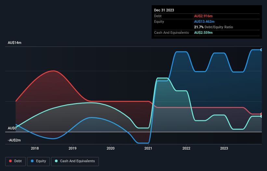Click the Debt row label in tooltip

click(158, 16)
